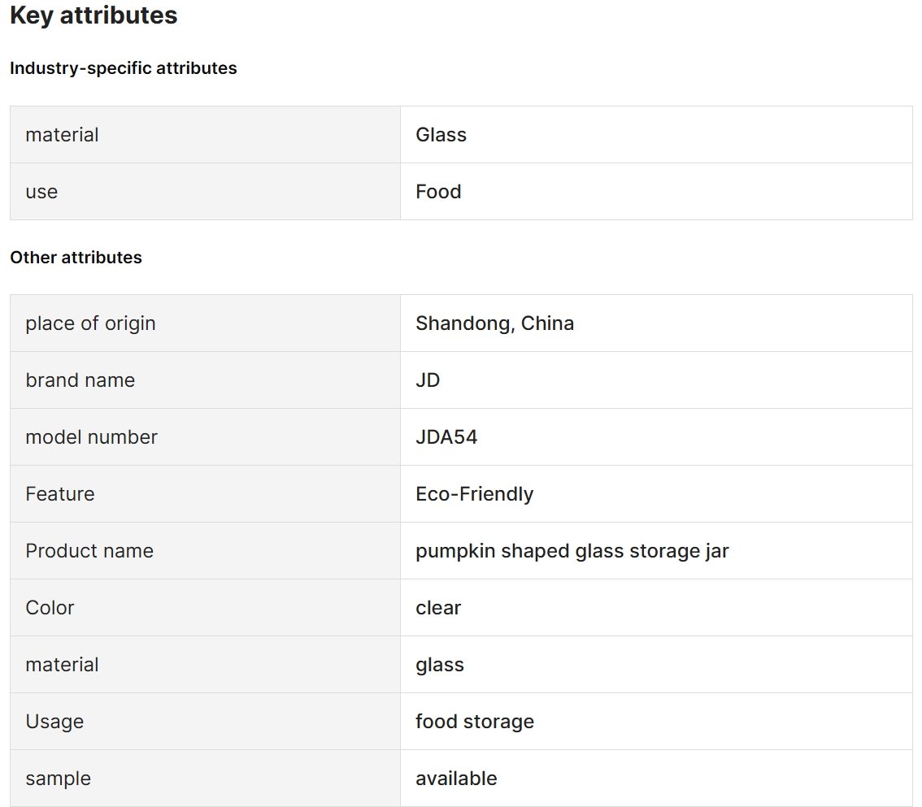Image resolution: width=922 pixels, height=807 pixels.
Task: Click the place of origin label
Action: point(90,324)
